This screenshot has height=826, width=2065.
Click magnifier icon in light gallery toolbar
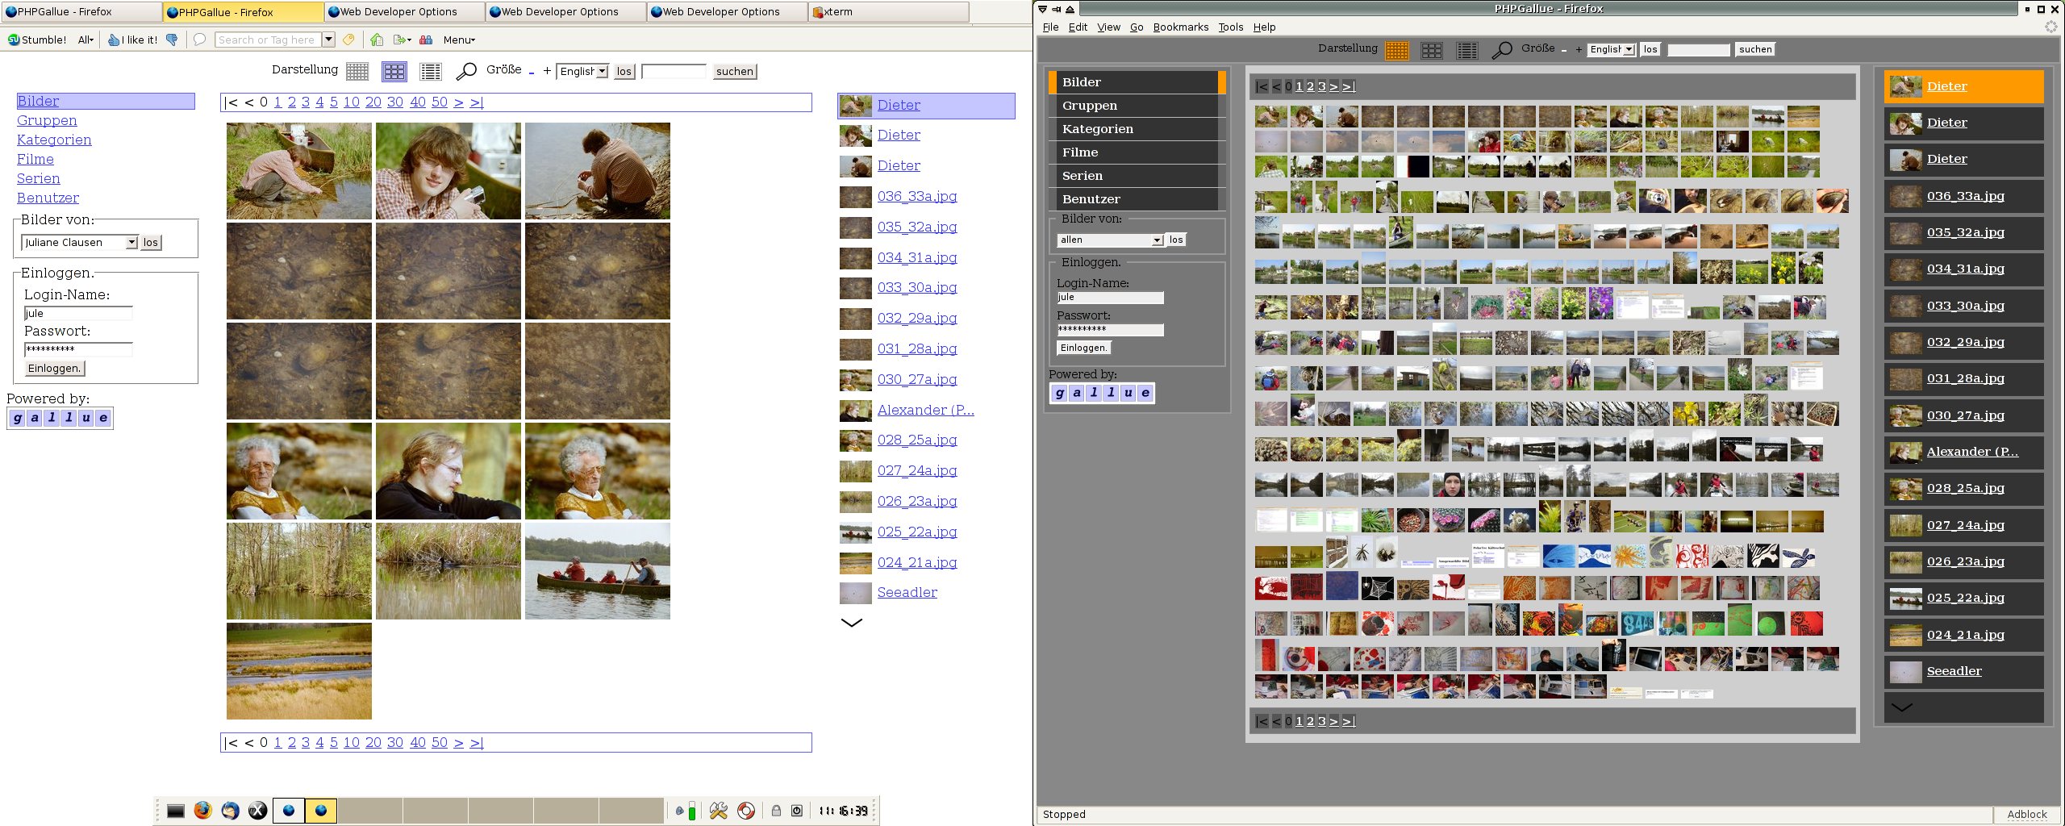pyautogui.click(x=466, y=72)
